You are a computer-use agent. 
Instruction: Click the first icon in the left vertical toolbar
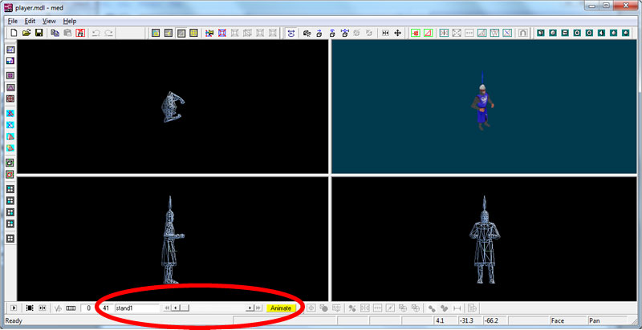[10, 50]
